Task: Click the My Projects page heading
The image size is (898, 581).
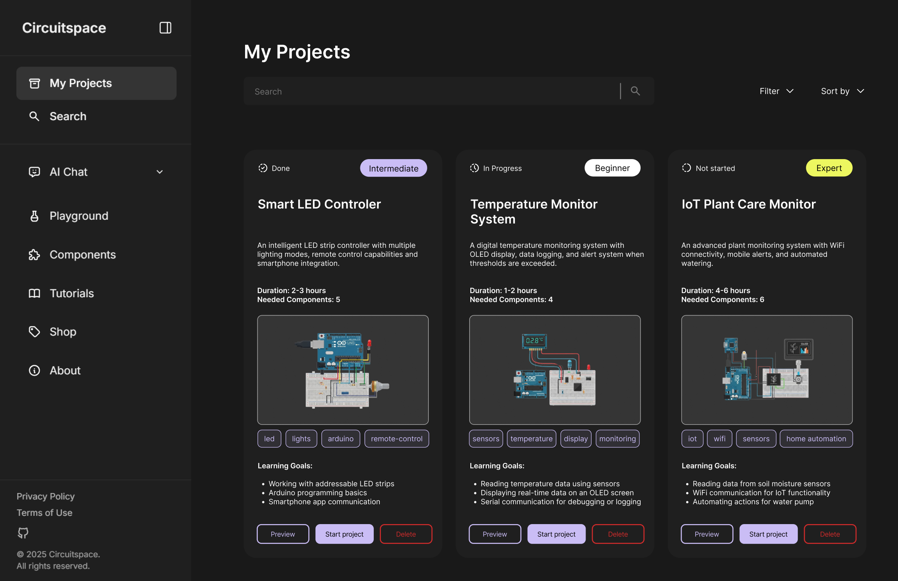Action: point(297,52)
